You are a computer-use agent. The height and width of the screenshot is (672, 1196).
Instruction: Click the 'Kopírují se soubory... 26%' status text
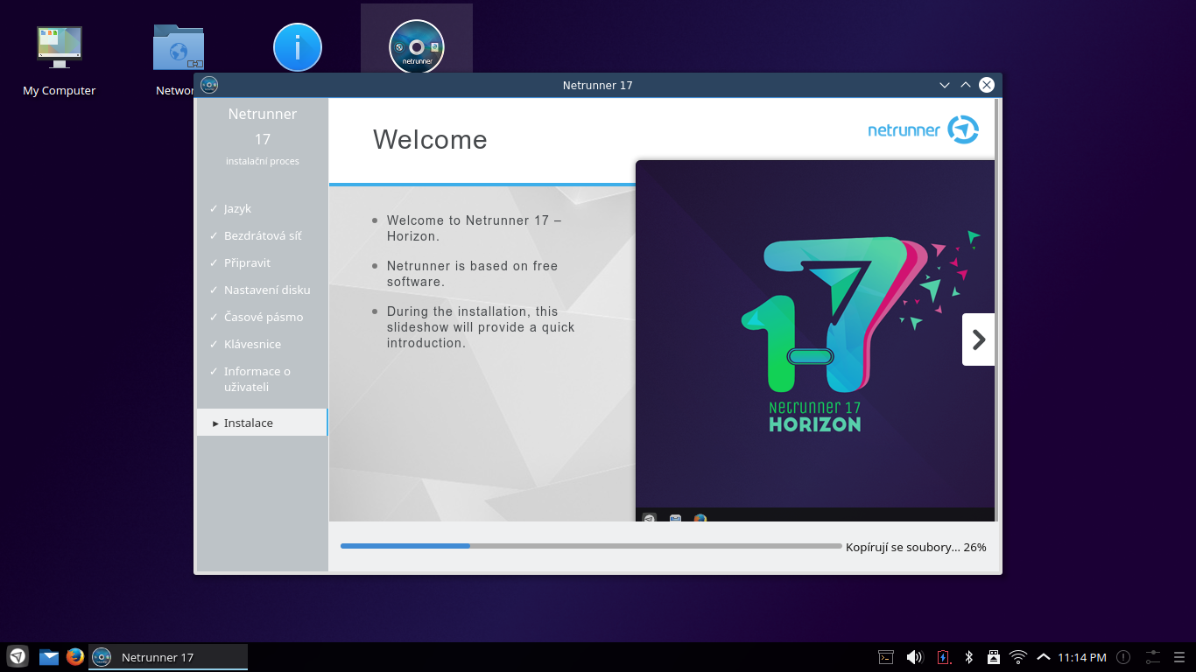coord(916,547)
